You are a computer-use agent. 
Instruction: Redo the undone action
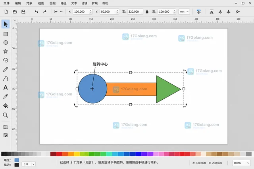click(x=45, y=11)
